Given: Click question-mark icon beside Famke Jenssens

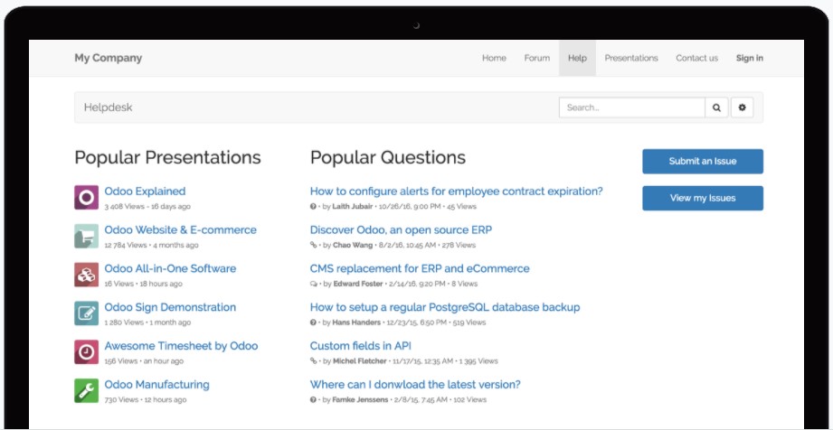Looking at the screenshot, I should [x=314, y=400].
